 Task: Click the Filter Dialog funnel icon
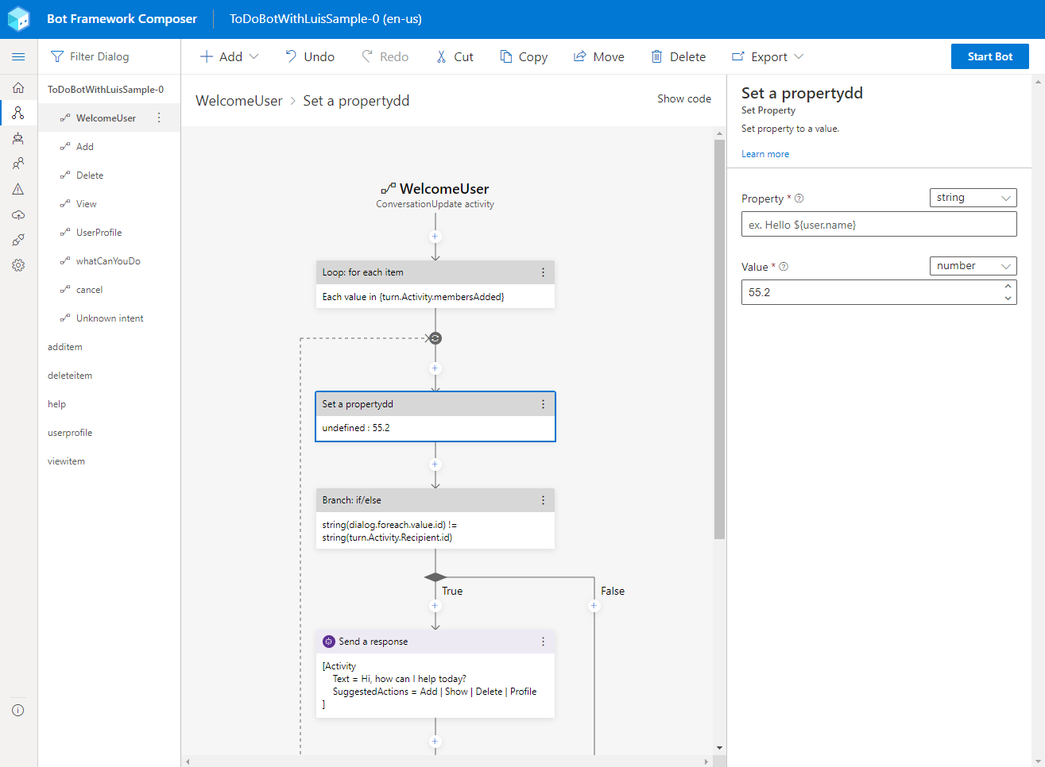tap(57, 56)
